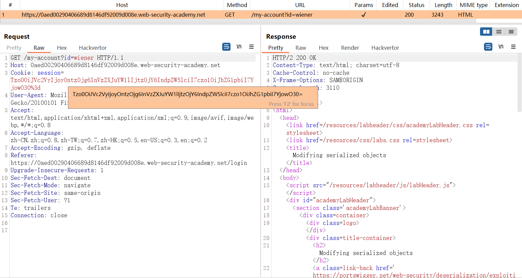The height and width of the screenshot is (278, 522).
Task: Switch to top/bottom stacked layout view
Action: point(499,32)
